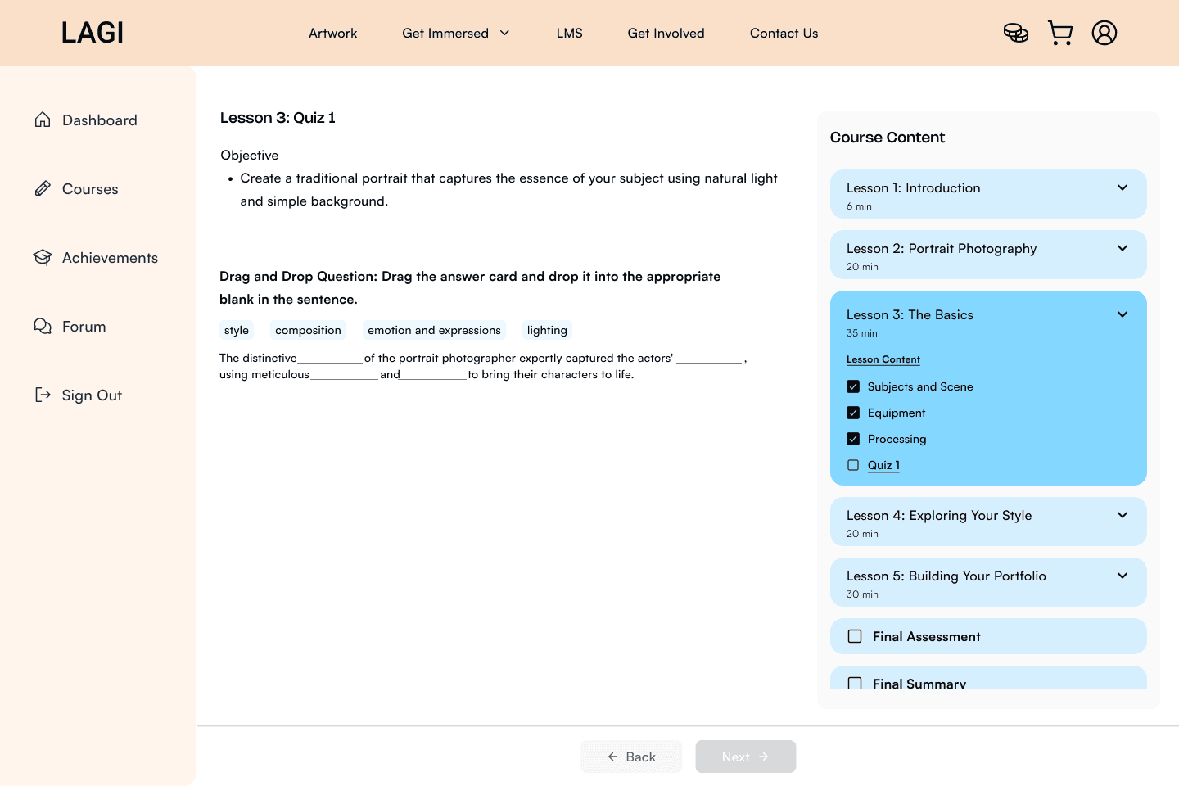Toggle the Subjects and Scene checkbox
This screenshot has height=786, width=1179.
853,386
